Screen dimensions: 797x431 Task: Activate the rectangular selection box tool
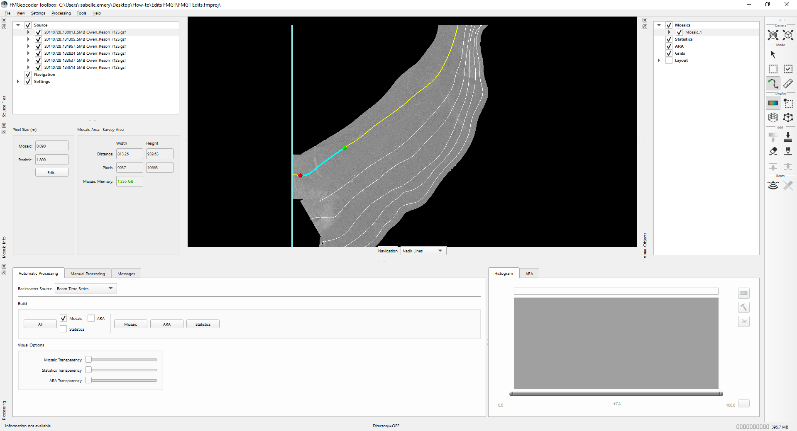tap(773, 69)
